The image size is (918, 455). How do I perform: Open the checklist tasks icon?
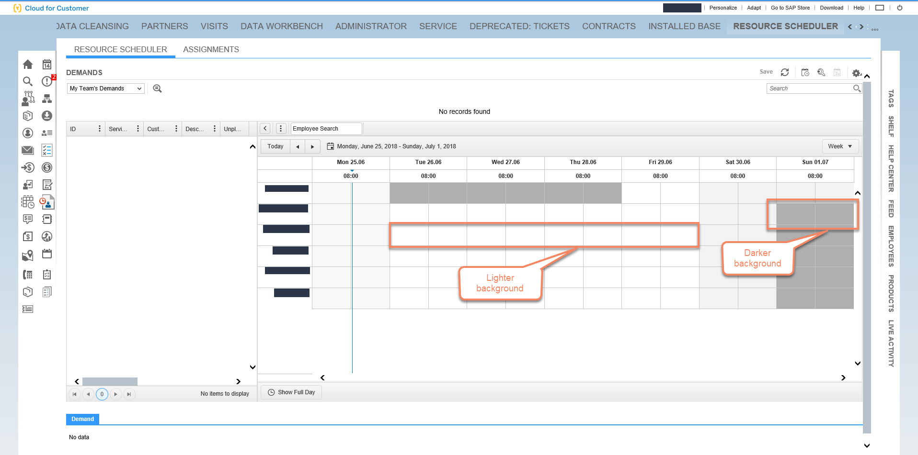click(x=47, y=150)
